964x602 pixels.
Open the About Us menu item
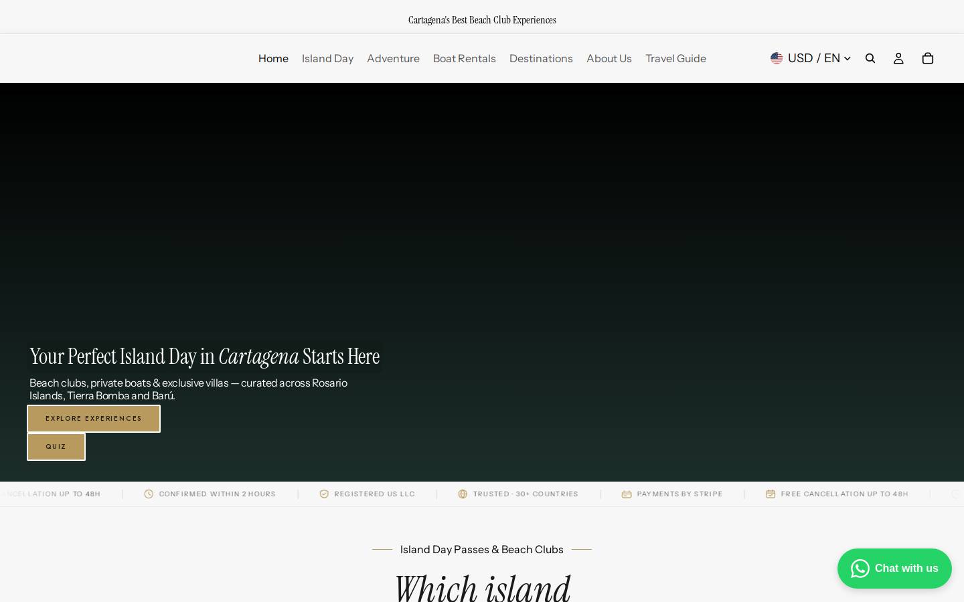pyautogui.click(x=609, y=58)
